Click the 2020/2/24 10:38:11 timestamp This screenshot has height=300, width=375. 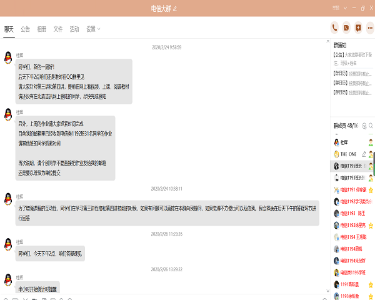(167, 189)
